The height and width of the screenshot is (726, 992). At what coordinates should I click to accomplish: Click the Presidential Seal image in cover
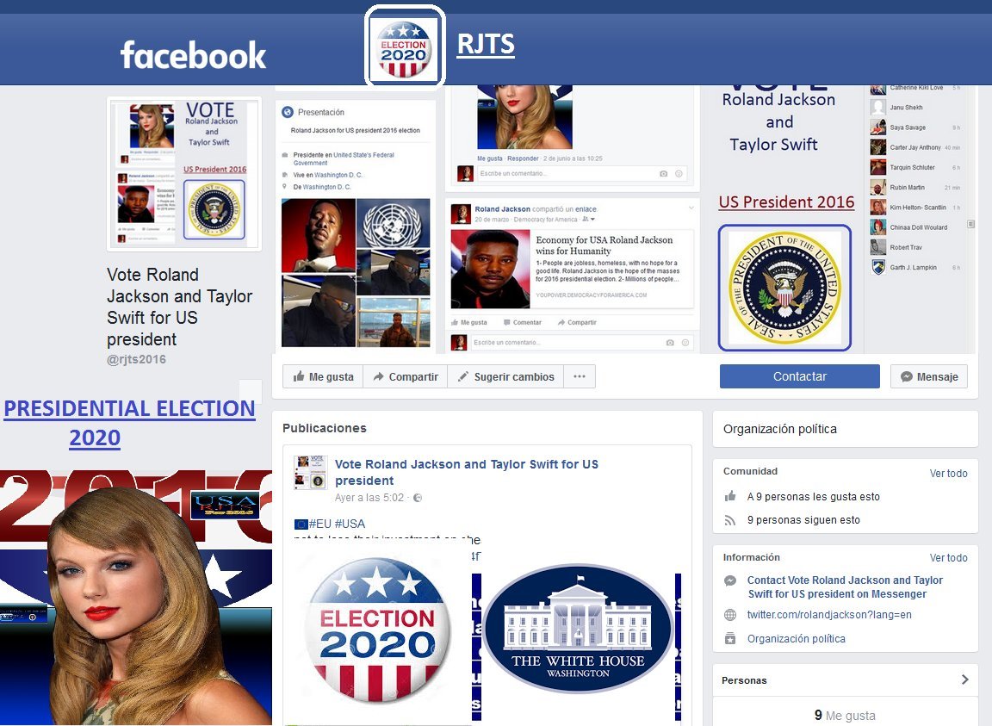click(x=784, y=288)
